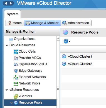
Task: Open the System tab
Action: point(13,14)
